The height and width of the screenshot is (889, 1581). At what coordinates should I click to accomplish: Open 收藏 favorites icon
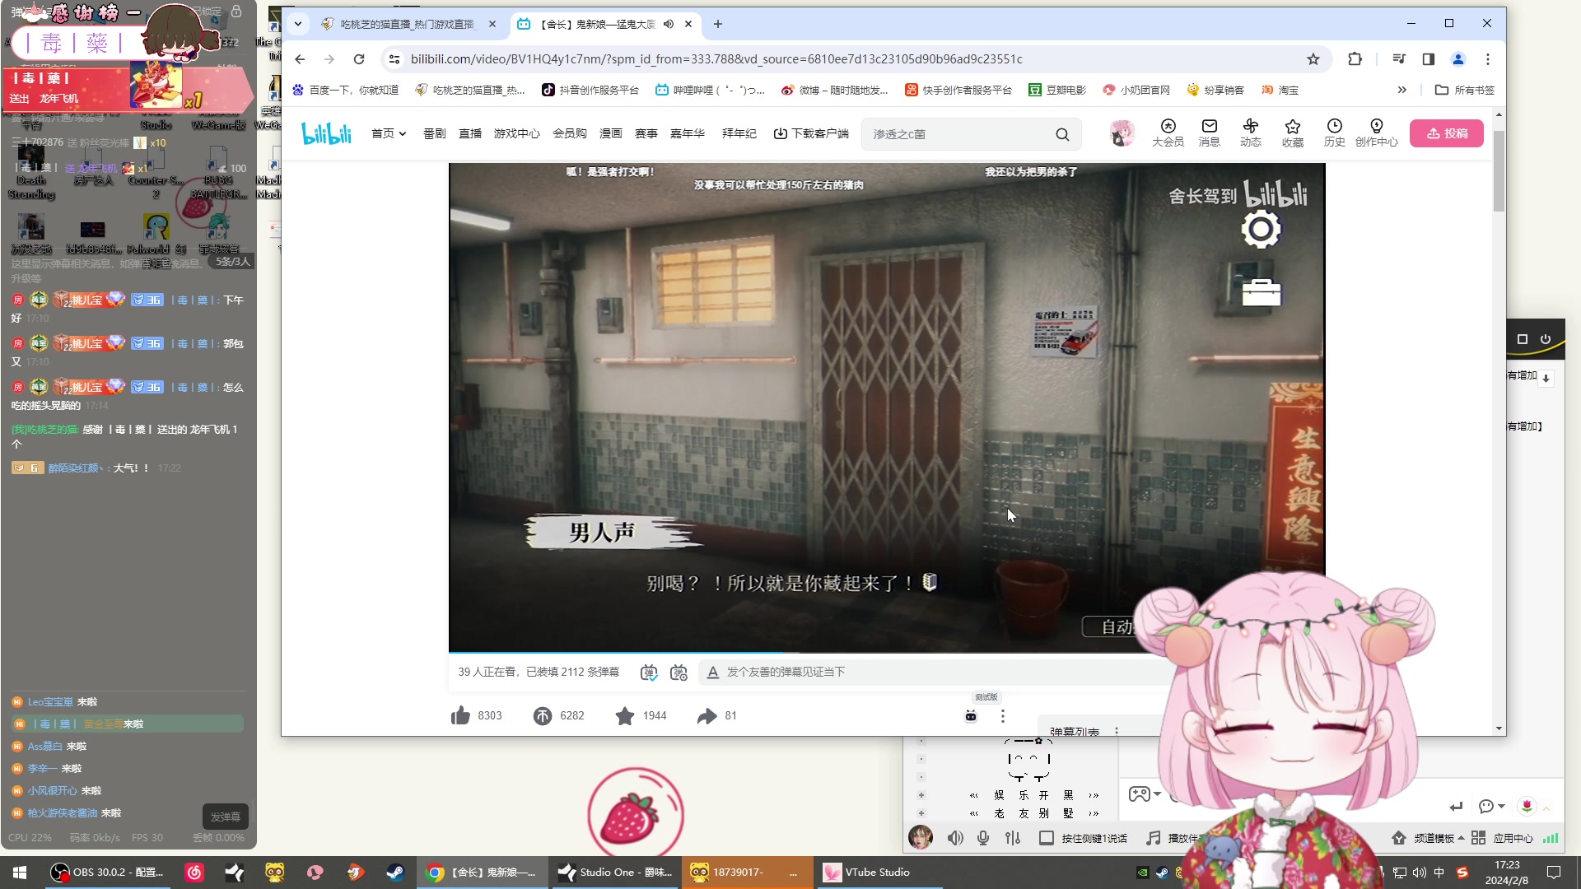click(1293, 133)
